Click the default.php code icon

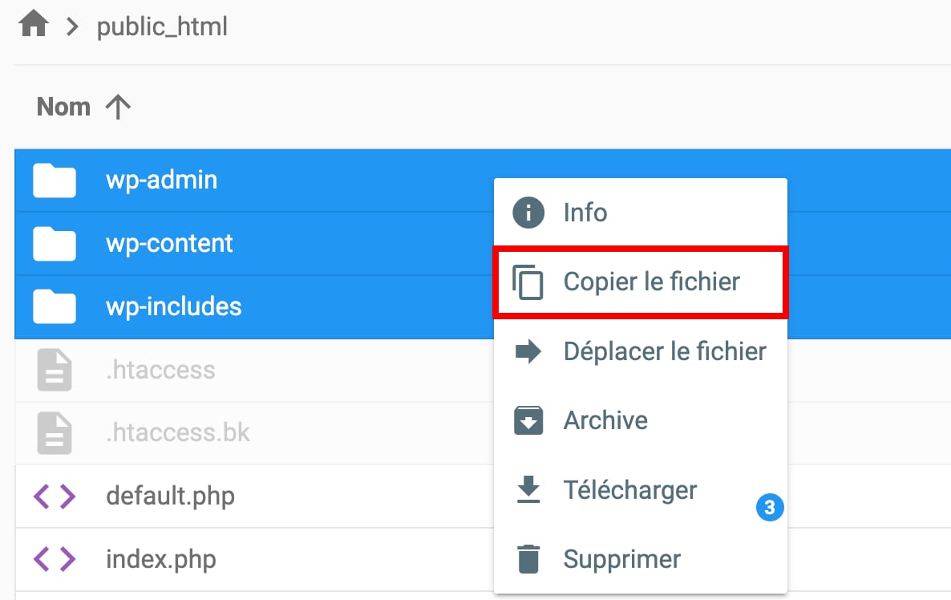tap(55, 497)
